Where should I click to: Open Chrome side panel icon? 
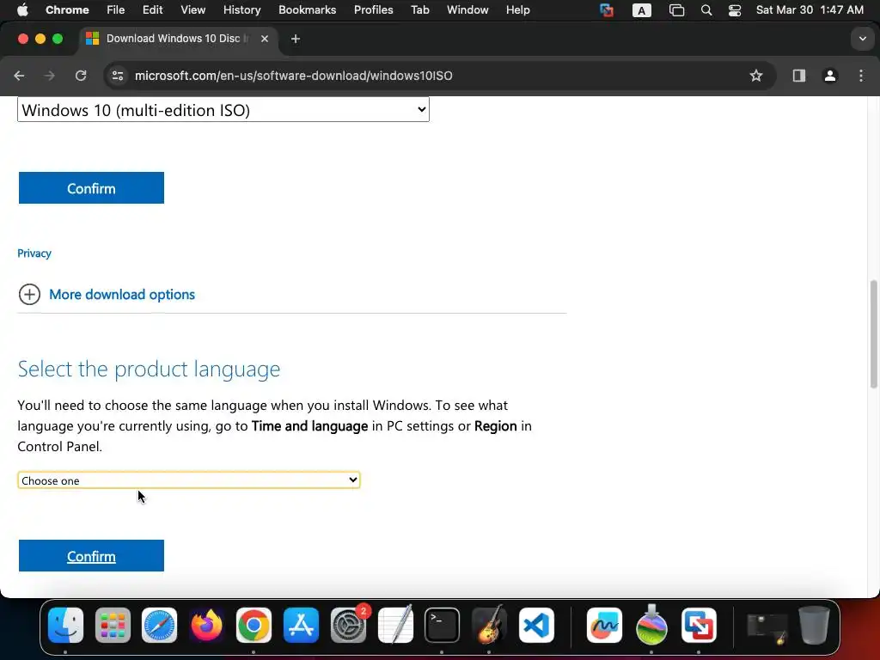pyautogui.click(x=798, y=76)
